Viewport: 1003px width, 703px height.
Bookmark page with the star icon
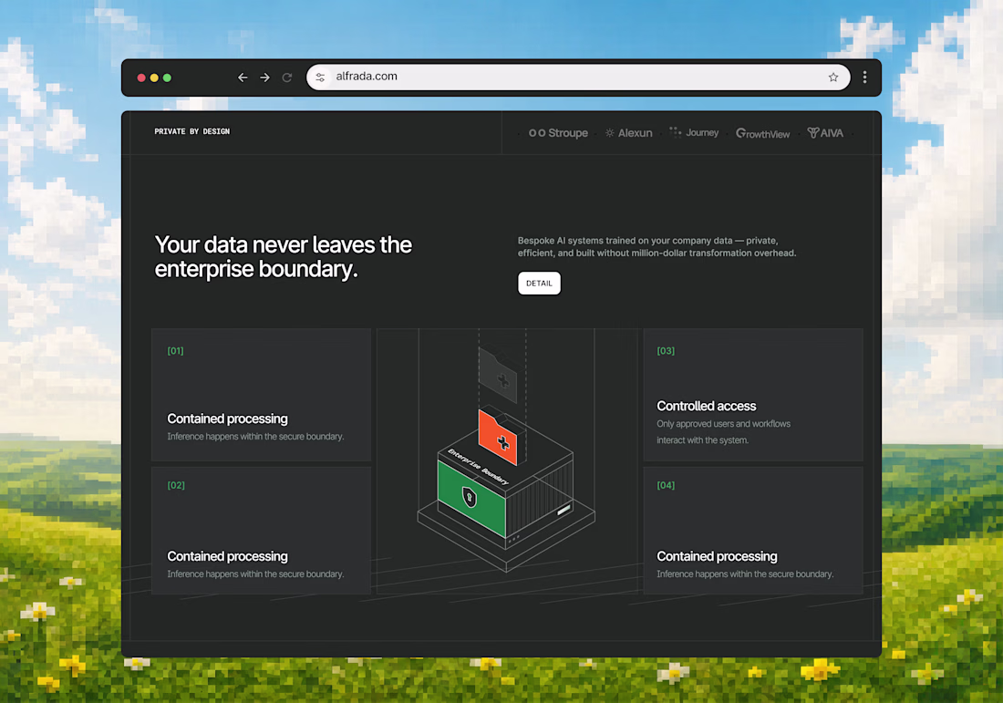click(x=832, y=78)
